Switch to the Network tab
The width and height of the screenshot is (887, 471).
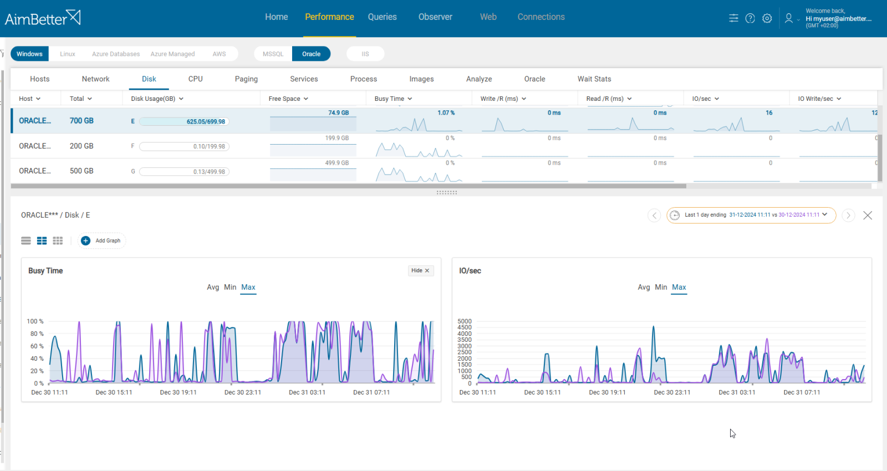point(96,79)
